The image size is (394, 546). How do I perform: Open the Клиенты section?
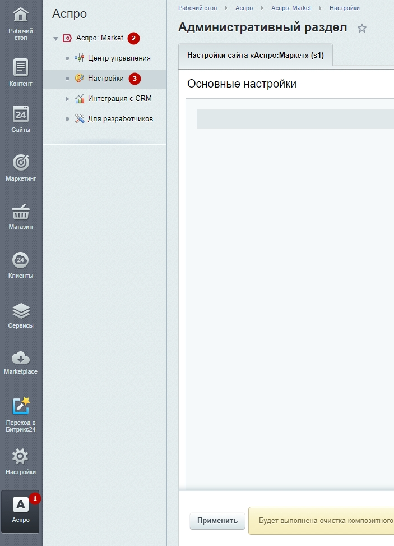pyautogui.click(x=21, y=265)
